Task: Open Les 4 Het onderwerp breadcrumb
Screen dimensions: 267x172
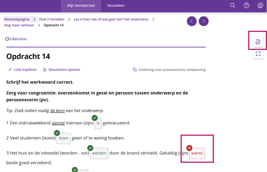Action: (111, 19)
